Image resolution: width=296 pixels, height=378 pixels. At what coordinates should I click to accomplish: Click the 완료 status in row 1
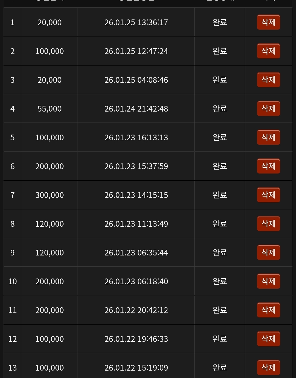[x=220, y=22]
